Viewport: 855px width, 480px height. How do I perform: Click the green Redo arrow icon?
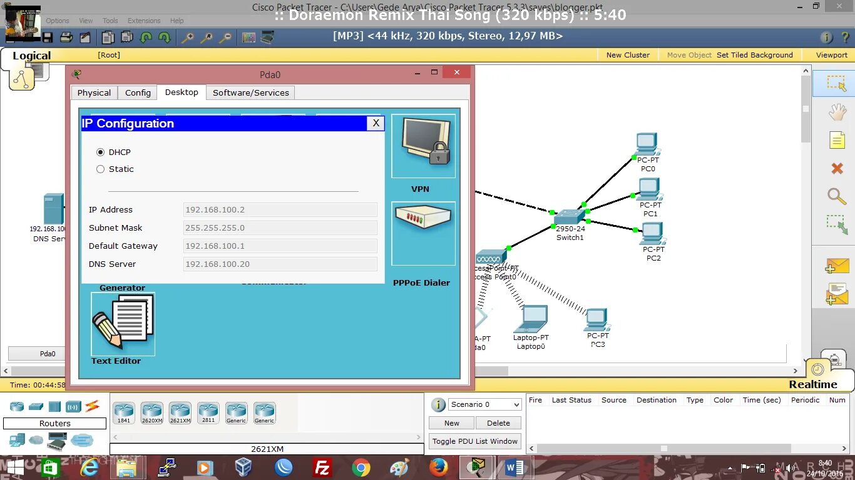pyautogui.click(x=164, y=37)
